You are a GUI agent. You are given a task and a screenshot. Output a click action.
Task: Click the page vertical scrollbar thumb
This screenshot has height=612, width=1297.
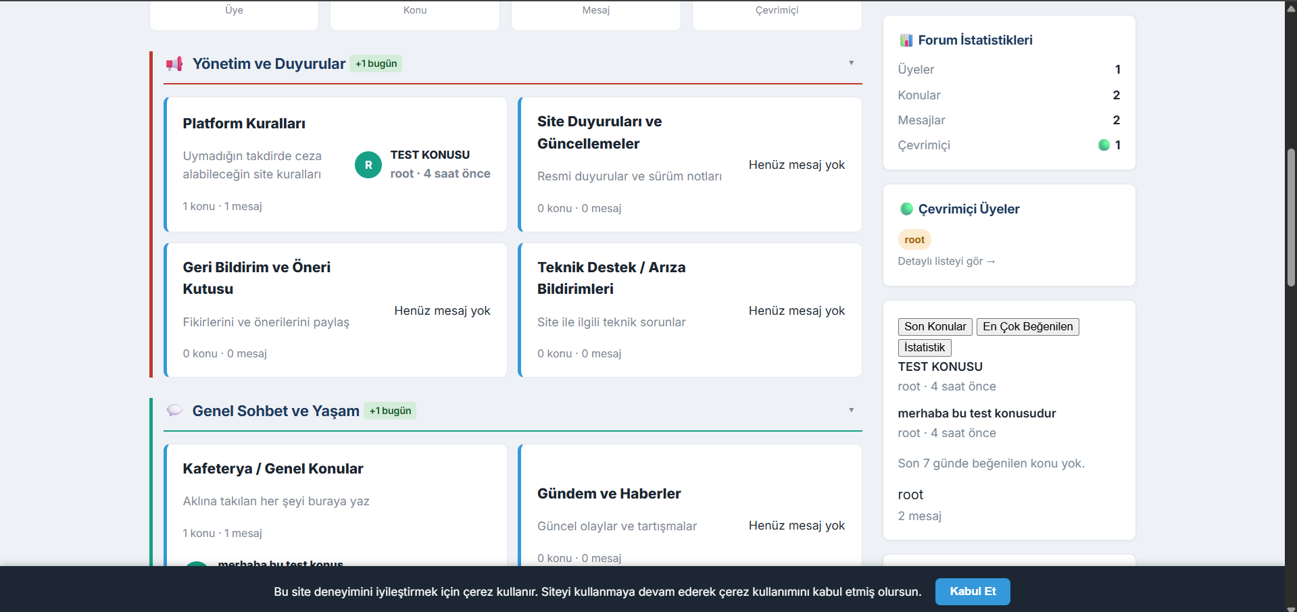1291,218
